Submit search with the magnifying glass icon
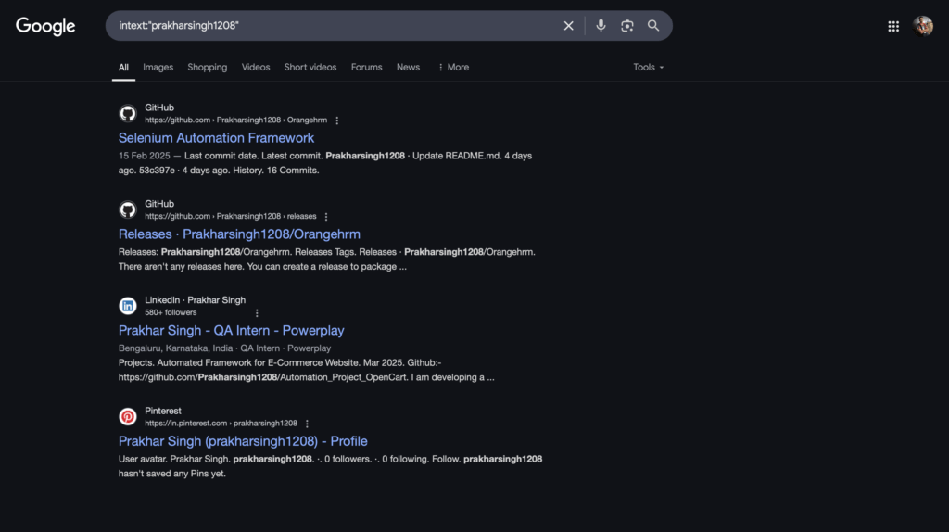The height and width of the screenshot is (532, 949). point(653,25)
